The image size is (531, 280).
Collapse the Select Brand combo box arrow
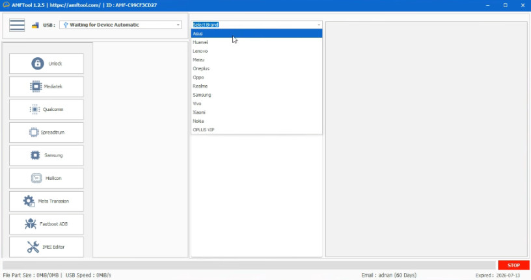click(x=319, y=25)
